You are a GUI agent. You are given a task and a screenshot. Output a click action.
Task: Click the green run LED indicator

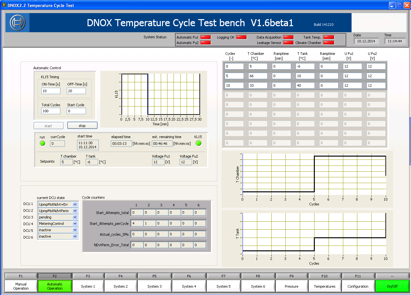pos(43,143)
